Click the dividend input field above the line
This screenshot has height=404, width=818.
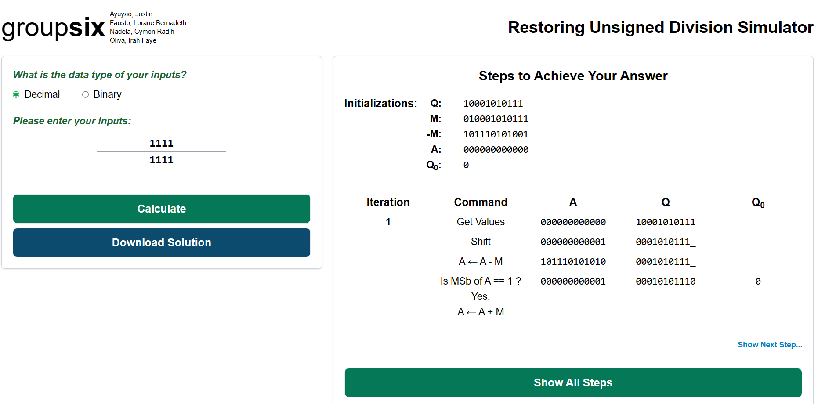(161, 143)
